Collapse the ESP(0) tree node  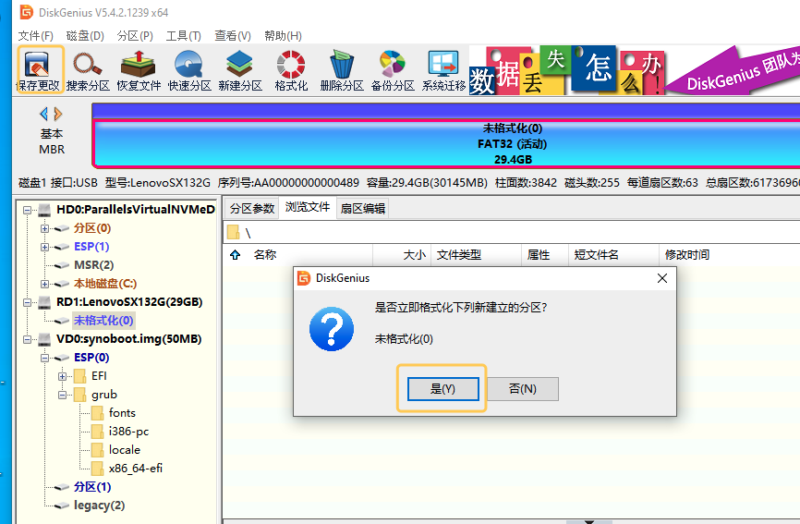45,358
